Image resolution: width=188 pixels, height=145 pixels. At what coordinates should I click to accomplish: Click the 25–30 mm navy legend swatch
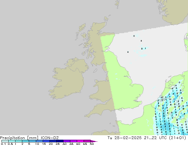60,141
